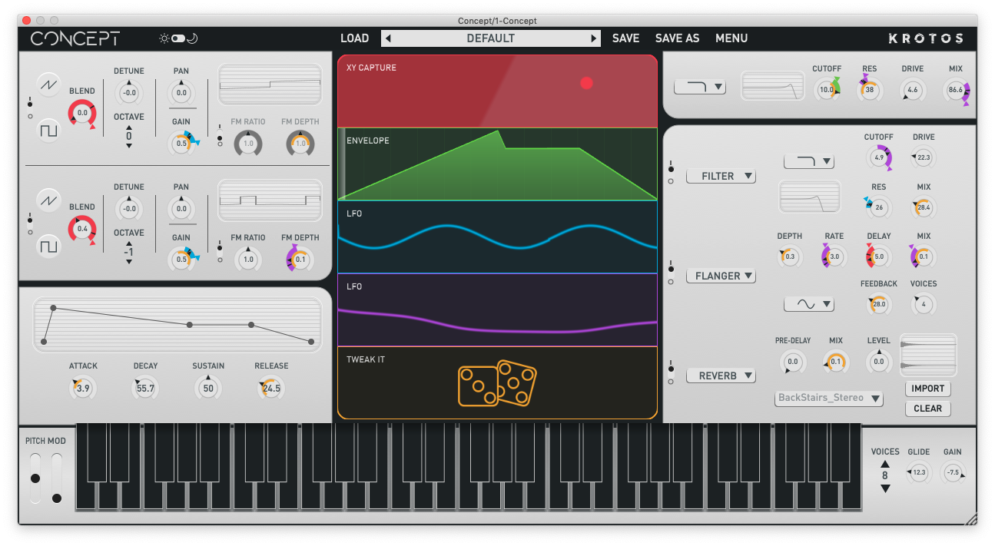Viewport: 995px width, 546px height.
Task: Increase voices with the up arrow
Action: (x=884, y=464)
